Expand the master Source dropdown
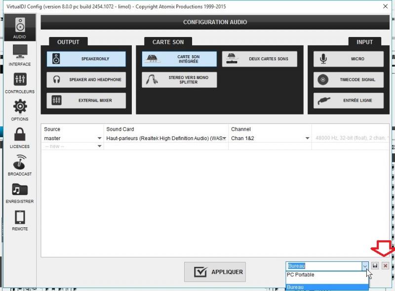Screen dimensions: 395x291 point(99,139)
